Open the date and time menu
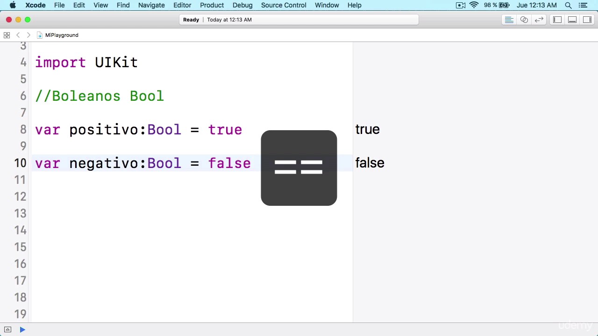 click(x=537, y=5)
